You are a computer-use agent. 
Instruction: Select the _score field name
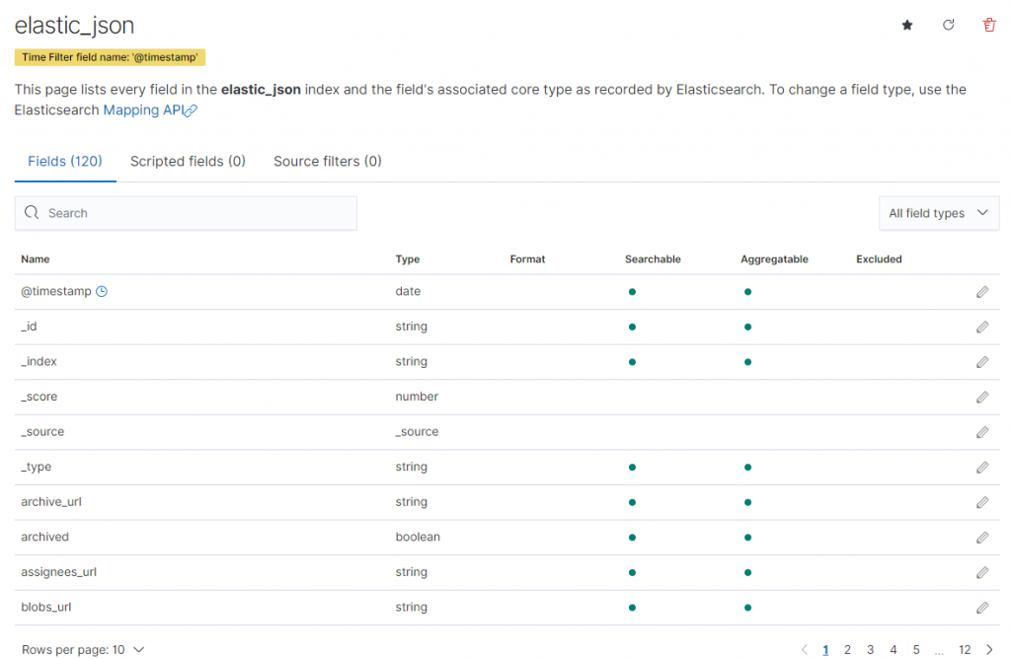(x=39, y=397)
